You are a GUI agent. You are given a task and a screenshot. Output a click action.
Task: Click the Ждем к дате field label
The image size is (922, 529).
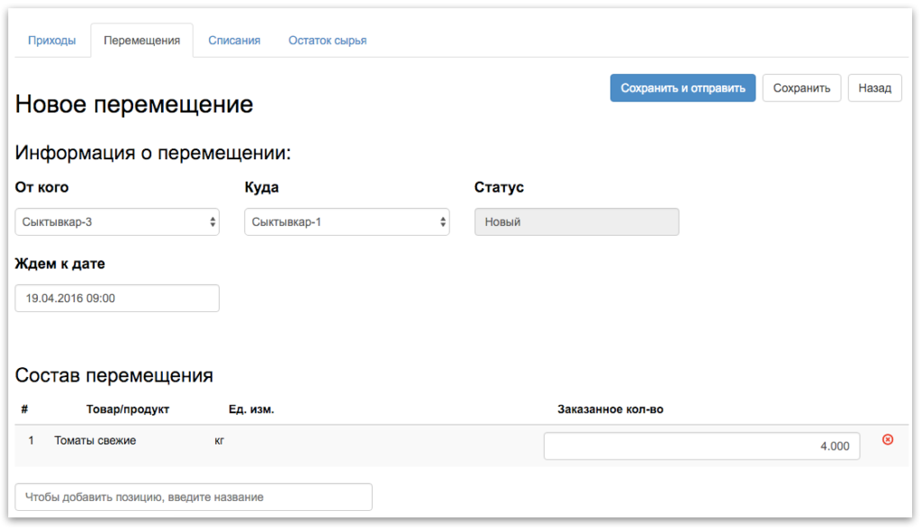pos(60,264)
